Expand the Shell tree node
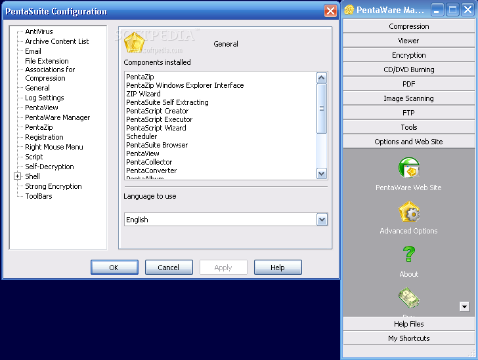478x360 pixels. click(x=17, y=176)
